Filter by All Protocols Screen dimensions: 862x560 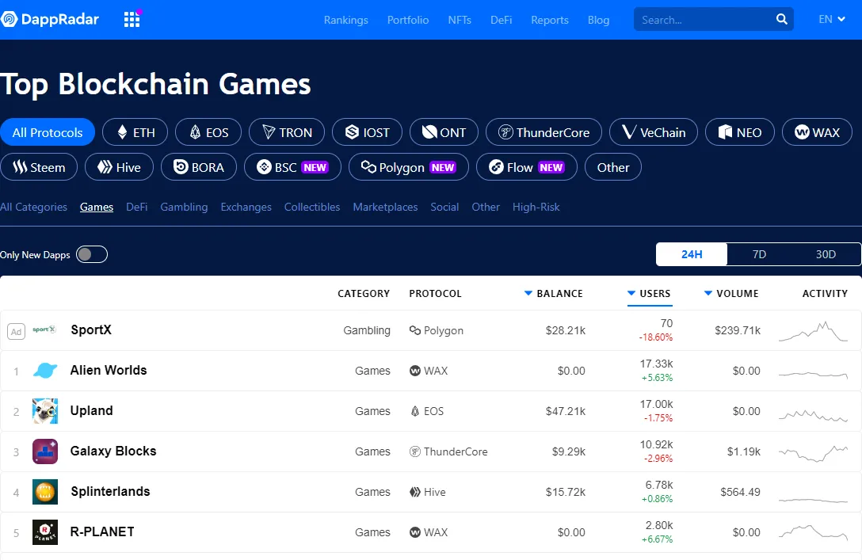coord(48,132)
